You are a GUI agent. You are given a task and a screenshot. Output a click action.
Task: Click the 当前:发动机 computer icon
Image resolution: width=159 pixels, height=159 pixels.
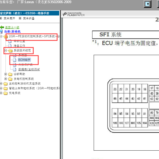[x=1, y=31]
